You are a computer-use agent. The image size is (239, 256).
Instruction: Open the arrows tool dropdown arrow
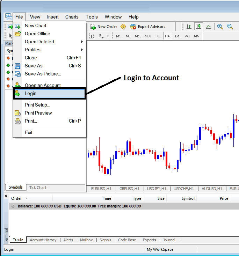pos(108,36)
